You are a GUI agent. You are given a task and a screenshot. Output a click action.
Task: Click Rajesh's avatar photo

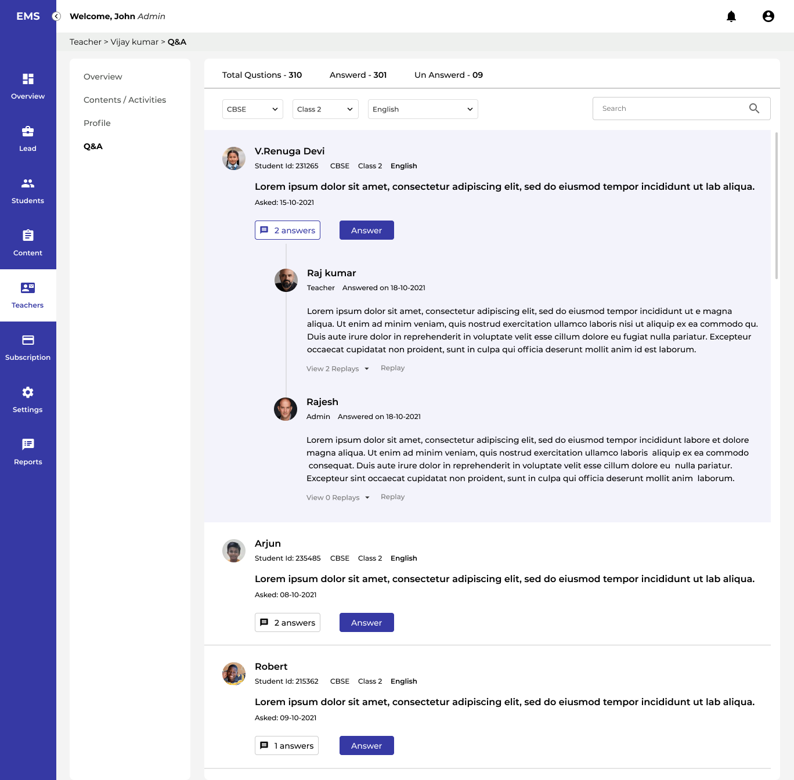click(x=286, y=409)
